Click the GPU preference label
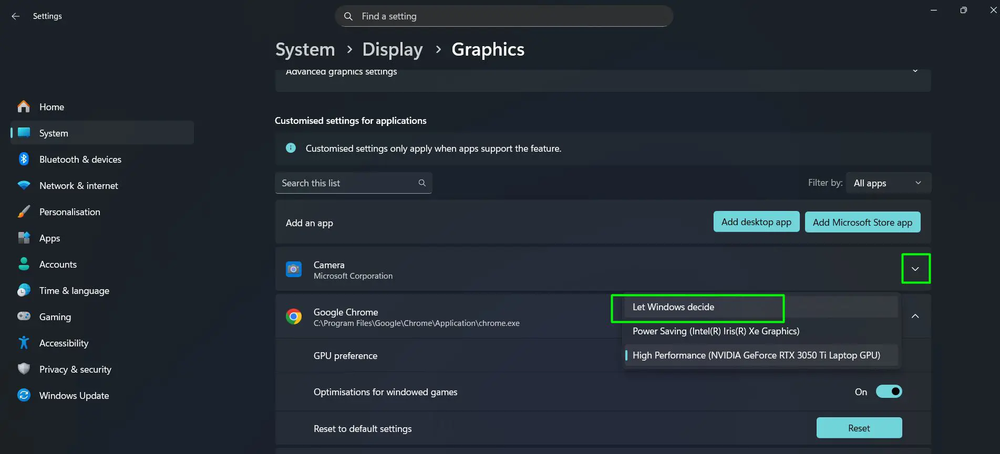This screenshot has width=1000, height=454. [345, 356]
